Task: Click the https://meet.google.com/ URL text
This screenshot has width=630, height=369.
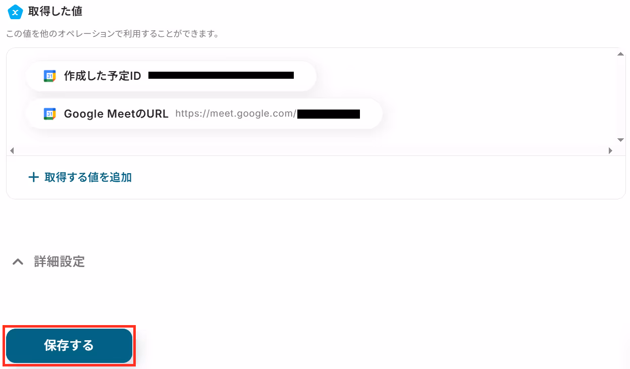Action: [x=236, y=114]
